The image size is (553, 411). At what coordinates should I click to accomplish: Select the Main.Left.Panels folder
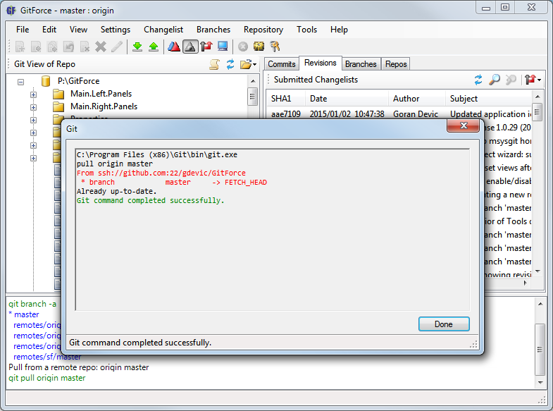click(101, 94)
